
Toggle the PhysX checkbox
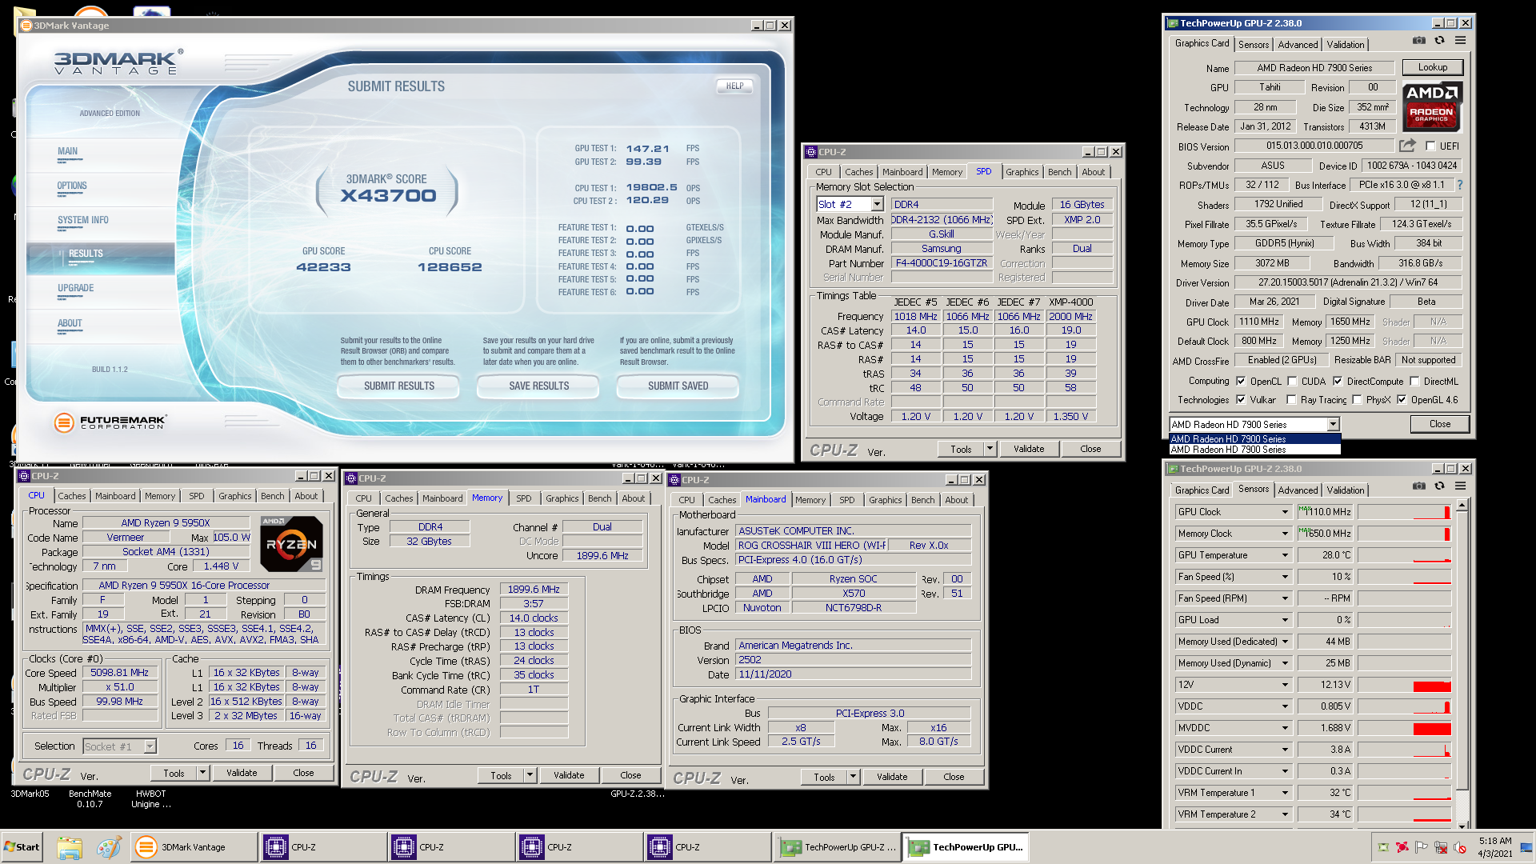coord(1357,400)
